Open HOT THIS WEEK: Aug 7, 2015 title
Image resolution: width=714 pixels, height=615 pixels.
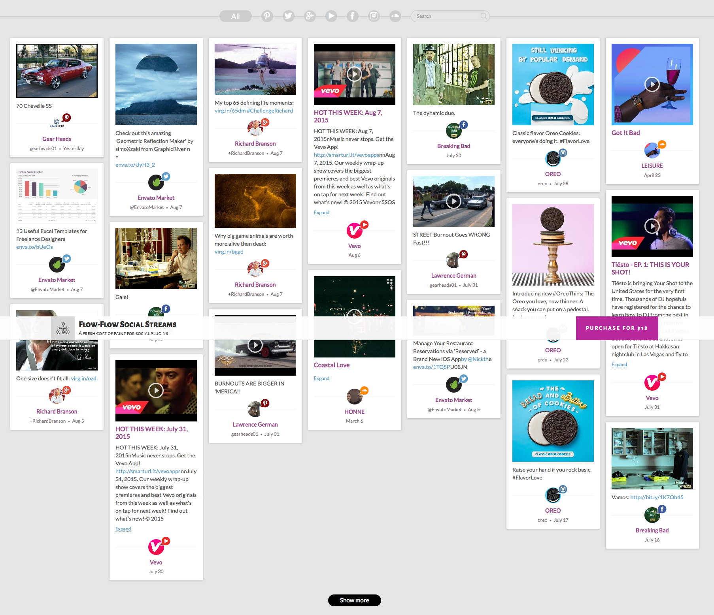pos(348,117)
